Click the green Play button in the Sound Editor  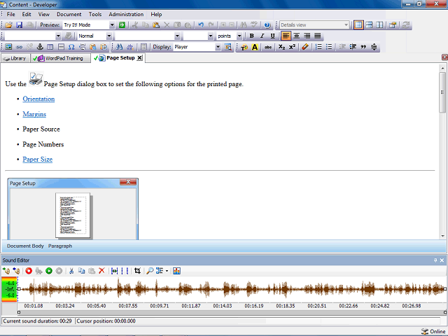(x=49, y=271)
